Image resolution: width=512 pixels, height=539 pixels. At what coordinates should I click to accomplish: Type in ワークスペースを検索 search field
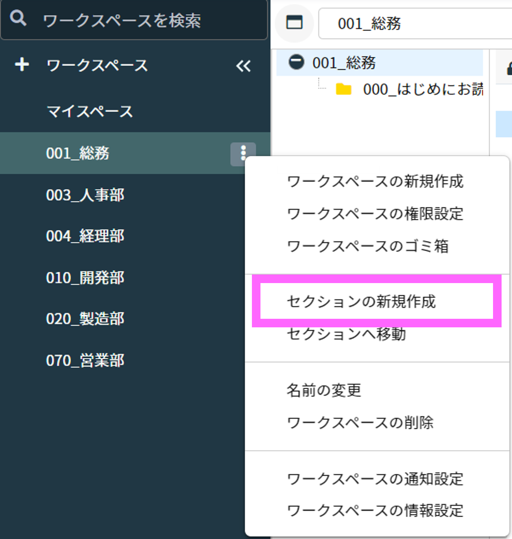coord(149,20)
